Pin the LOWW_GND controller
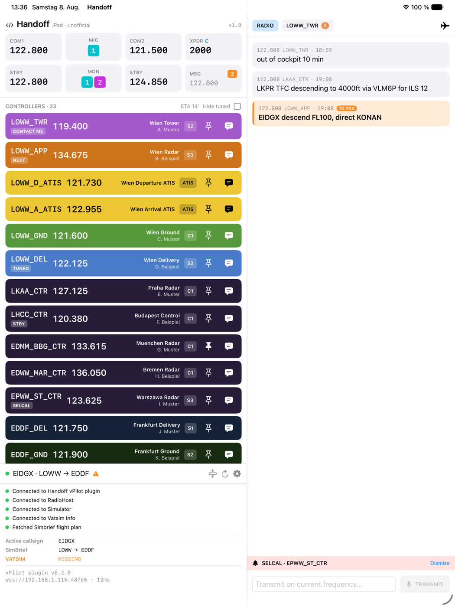Screen dimensions: 455x607 (x=208, y=236)
